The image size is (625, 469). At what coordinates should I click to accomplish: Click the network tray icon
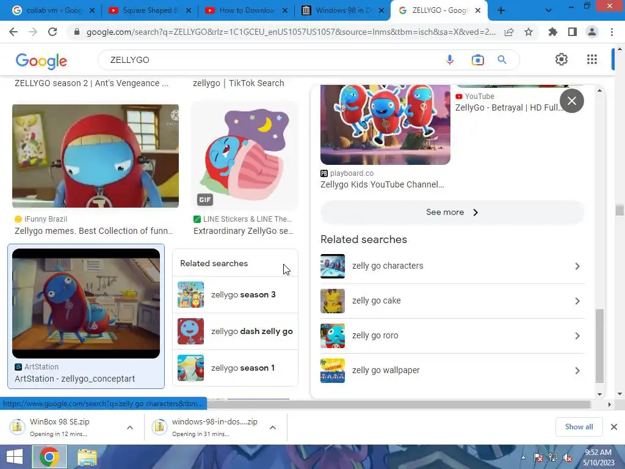(553, 457)
